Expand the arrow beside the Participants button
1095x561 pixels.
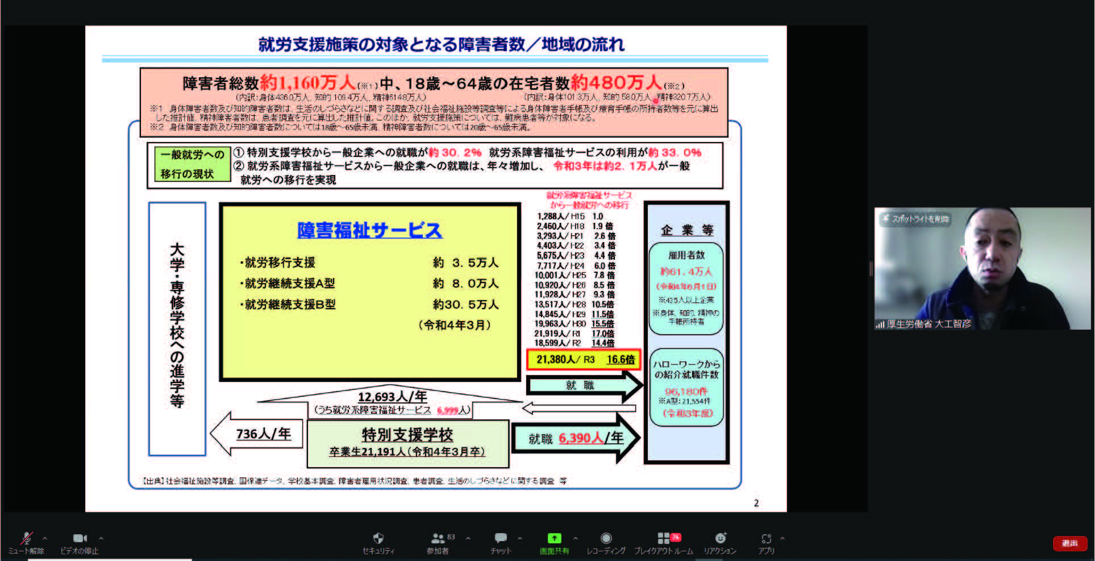pyautogui.click(x=468, y=538)
